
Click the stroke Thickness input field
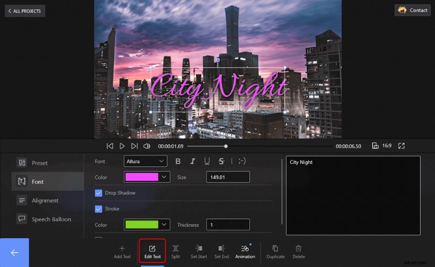coord(228,225)
